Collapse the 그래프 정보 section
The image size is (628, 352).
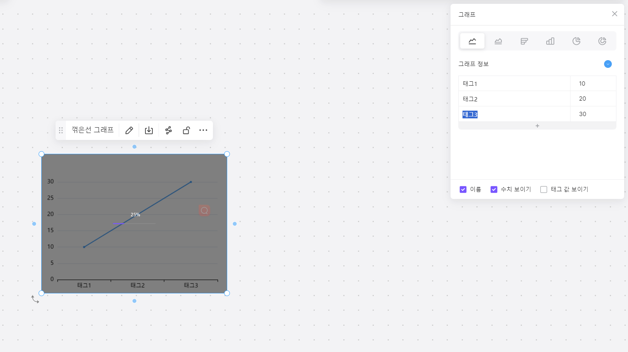(608, 64)
